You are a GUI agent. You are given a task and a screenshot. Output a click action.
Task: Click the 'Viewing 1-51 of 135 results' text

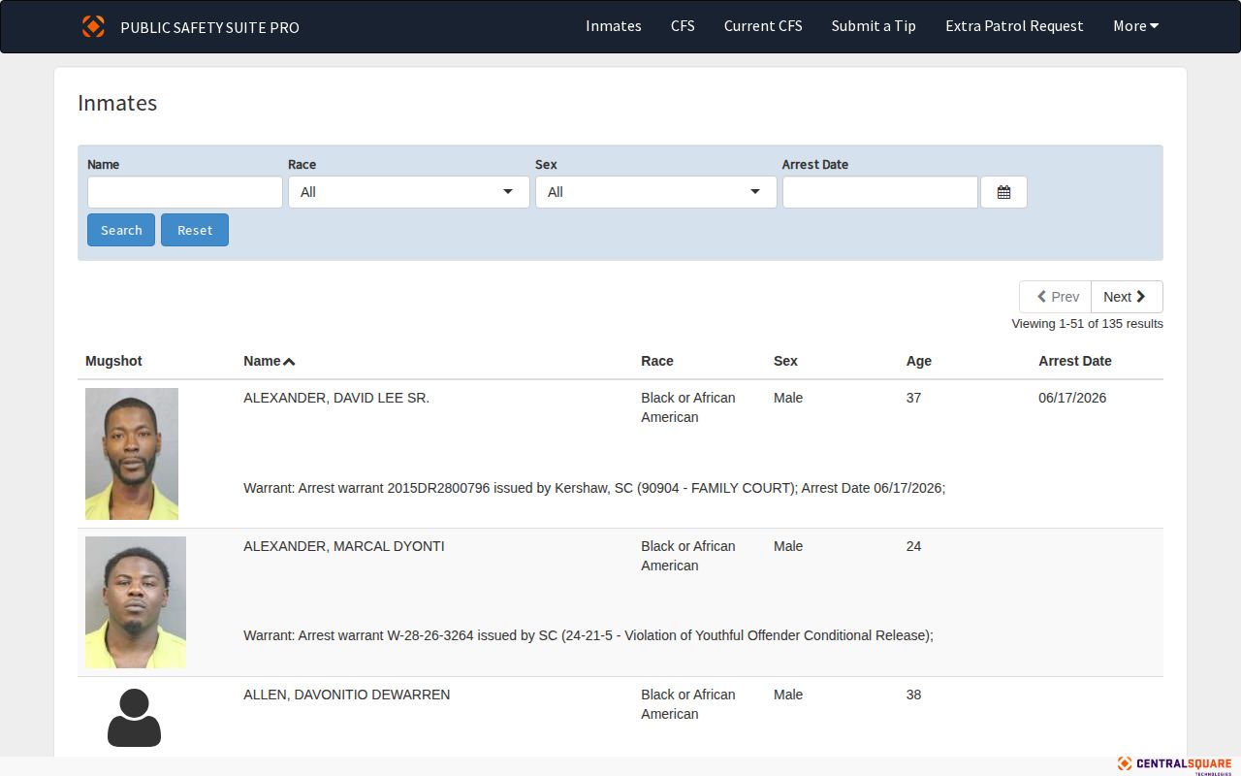(1087, 324)
